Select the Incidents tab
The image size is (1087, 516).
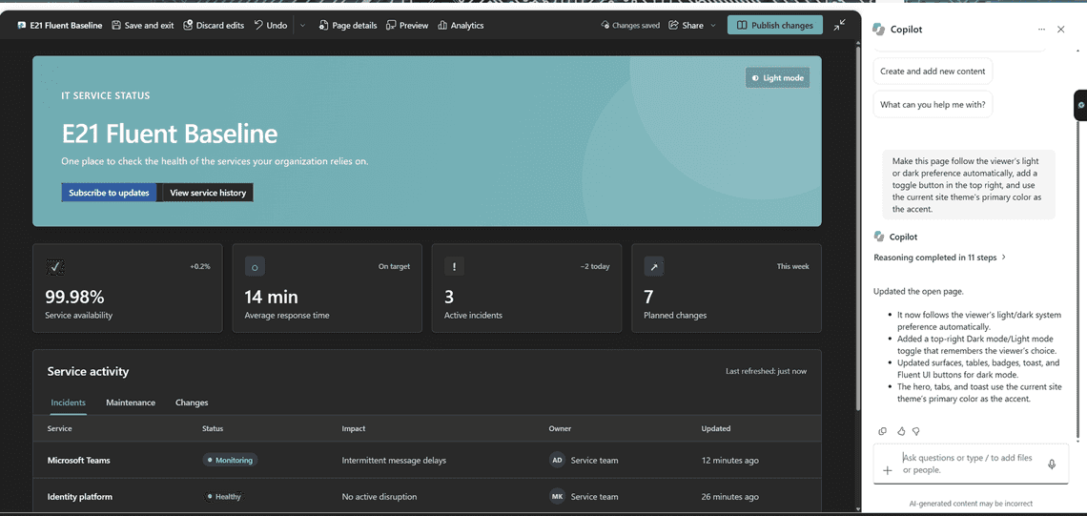(x=68, y=402)
